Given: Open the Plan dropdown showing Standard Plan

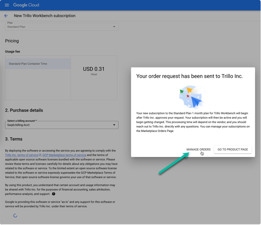Looking at the screenshot, I should [x=62, y=27].
